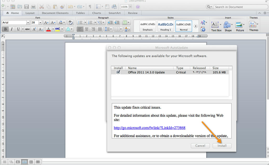Open the Help question mark icon
This screenshot has height=165, width=269.
point(138,7)
